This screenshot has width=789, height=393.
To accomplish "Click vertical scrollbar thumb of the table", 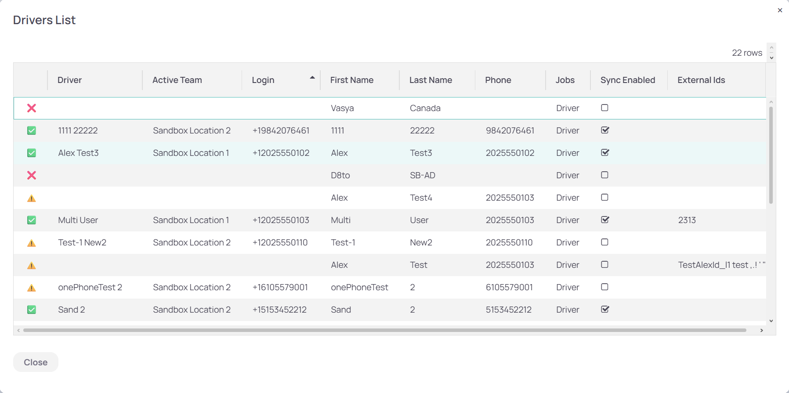I will tap(771, 155).
